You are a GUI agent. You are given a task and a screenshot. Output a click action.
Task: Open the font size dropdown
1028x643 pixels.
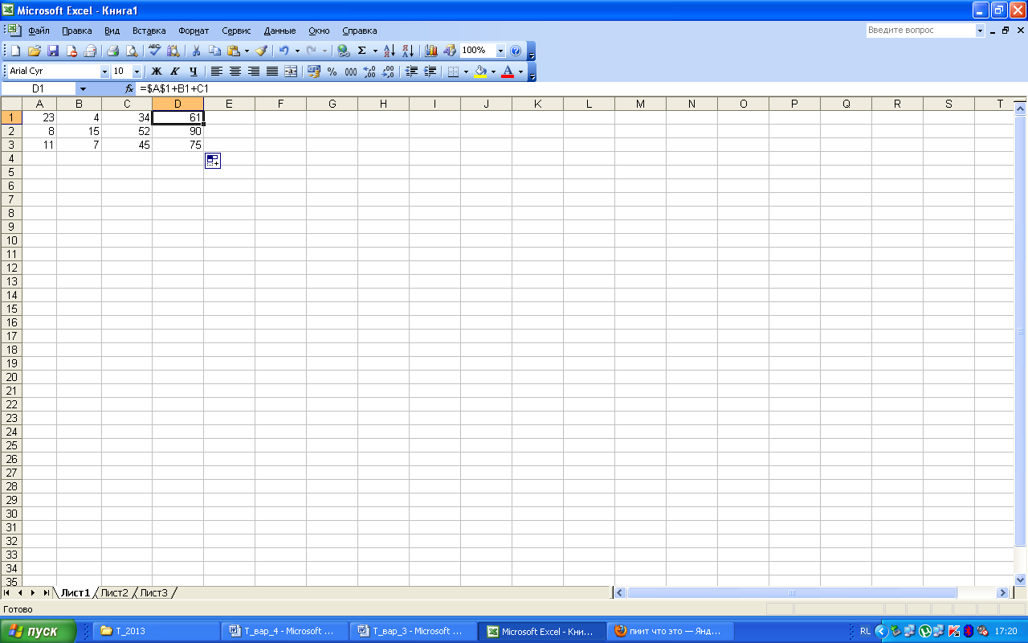(137, 72)
